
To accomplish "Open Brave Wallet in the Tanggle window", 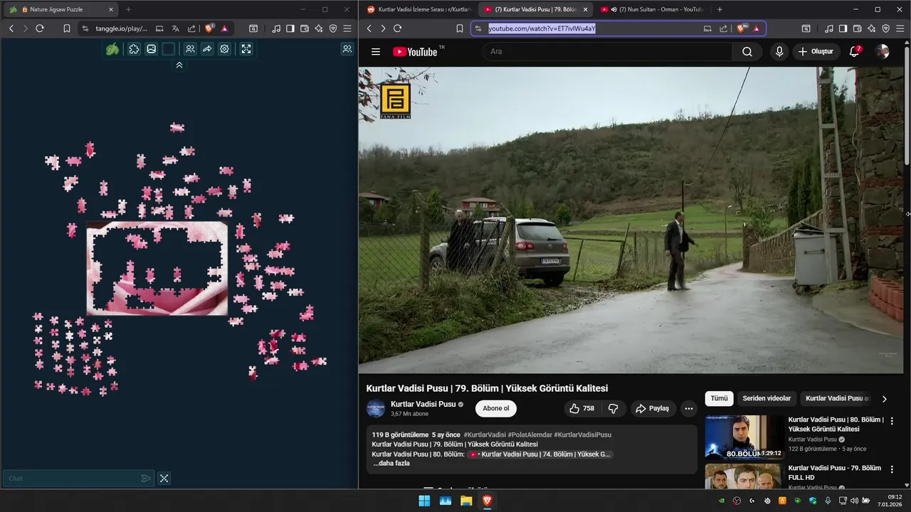I will click(x=305, y=28).
